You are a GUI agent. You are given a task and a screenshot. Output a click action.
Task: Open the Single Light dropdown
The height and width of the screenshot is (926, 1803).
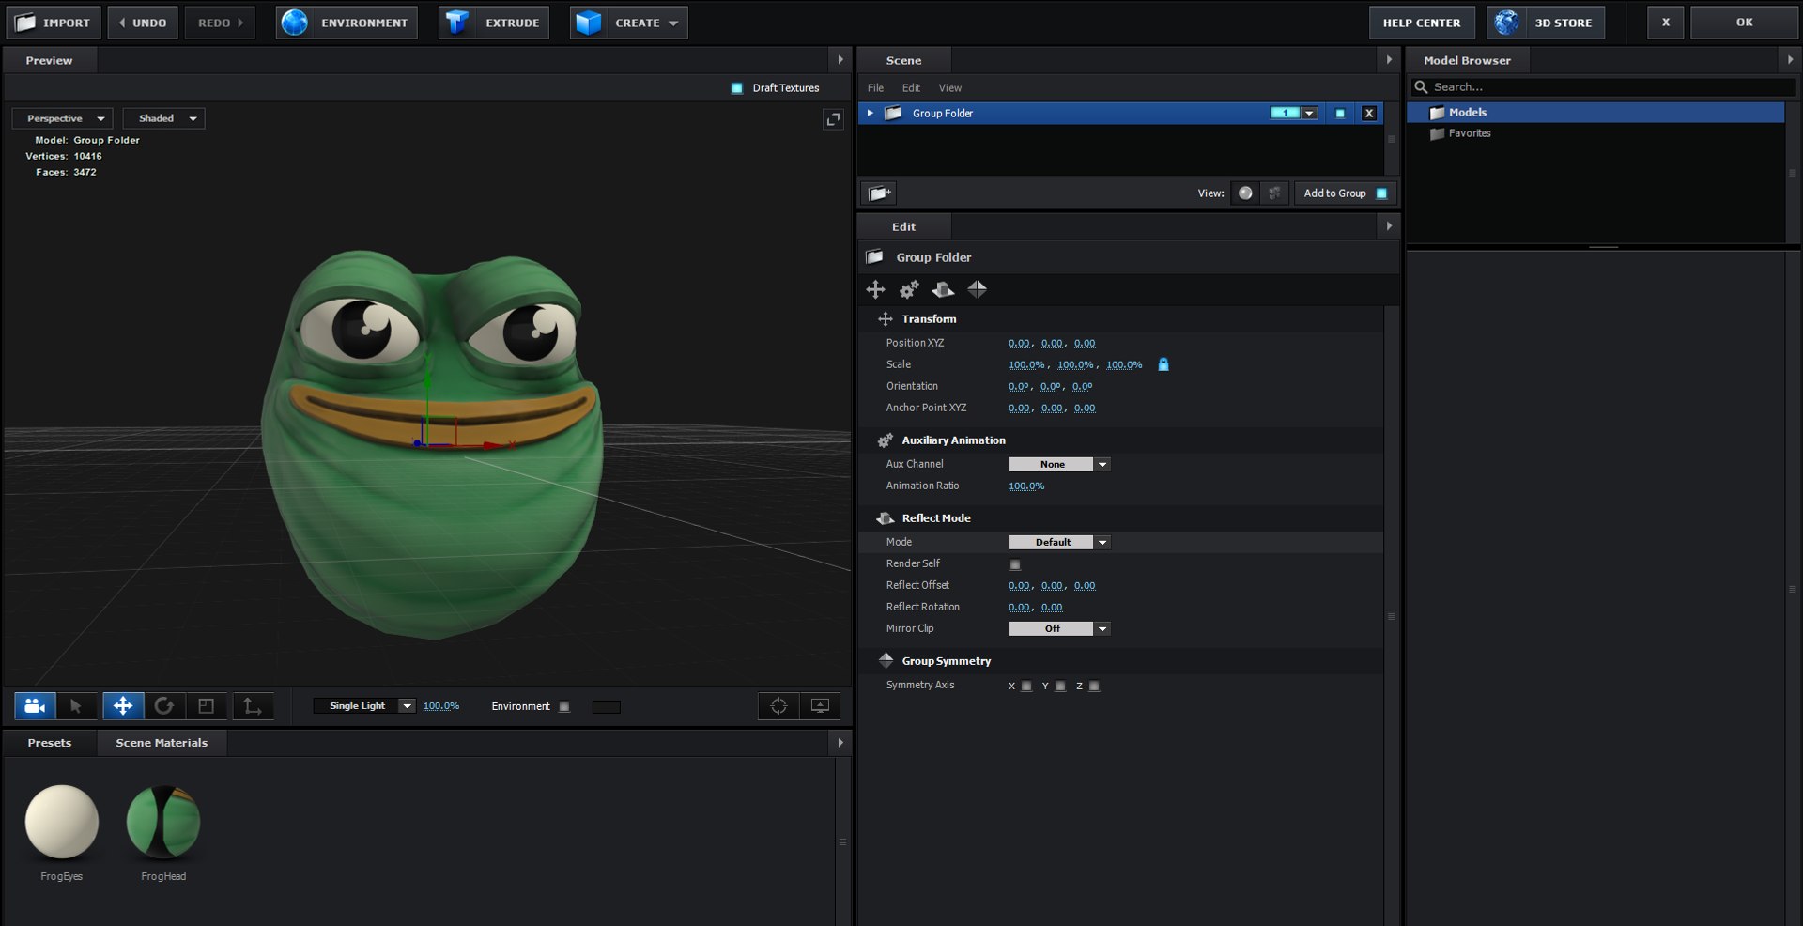365,706
